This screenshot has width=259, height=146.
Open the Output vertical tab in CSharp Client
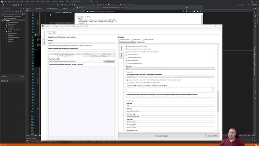(121, 55)
